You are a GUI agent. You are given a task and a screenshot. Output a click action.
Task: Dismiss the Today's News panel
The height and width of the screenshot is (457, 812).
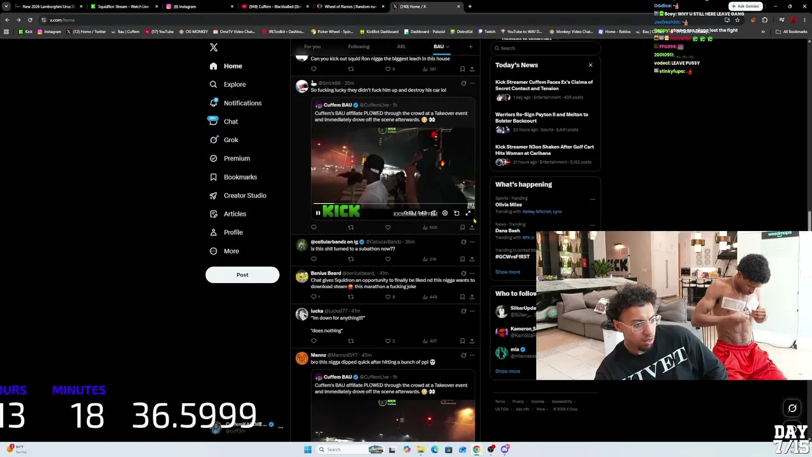[591, 65]
